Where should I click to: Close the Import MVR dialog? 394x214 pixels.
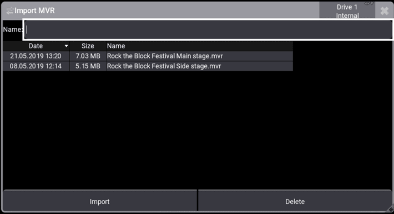(x=385, y=11)
